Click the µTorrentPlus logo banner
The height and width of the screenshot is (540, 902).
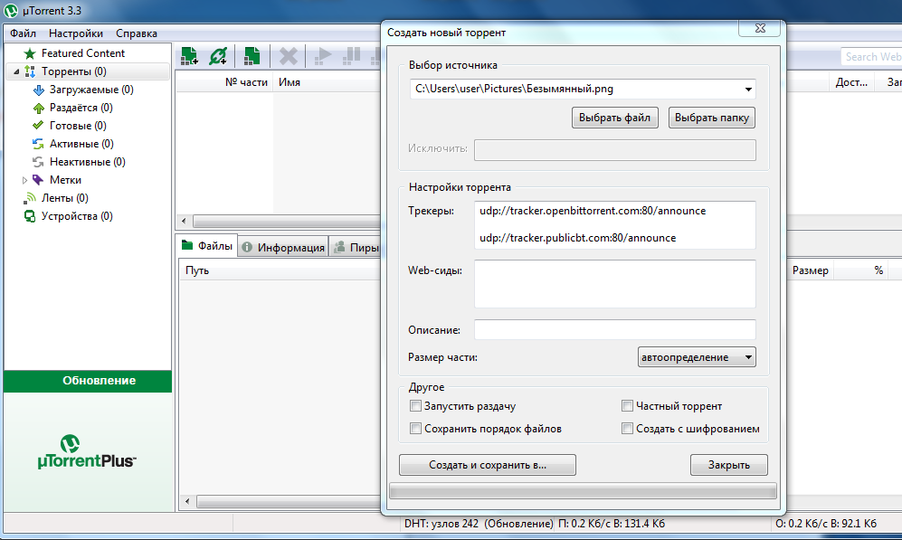87,452
